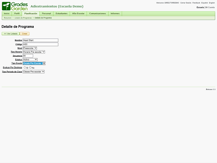Click the Listado de Programas breadcrumb
Screen dimensions: 217x163
click(x=23, y=18)
